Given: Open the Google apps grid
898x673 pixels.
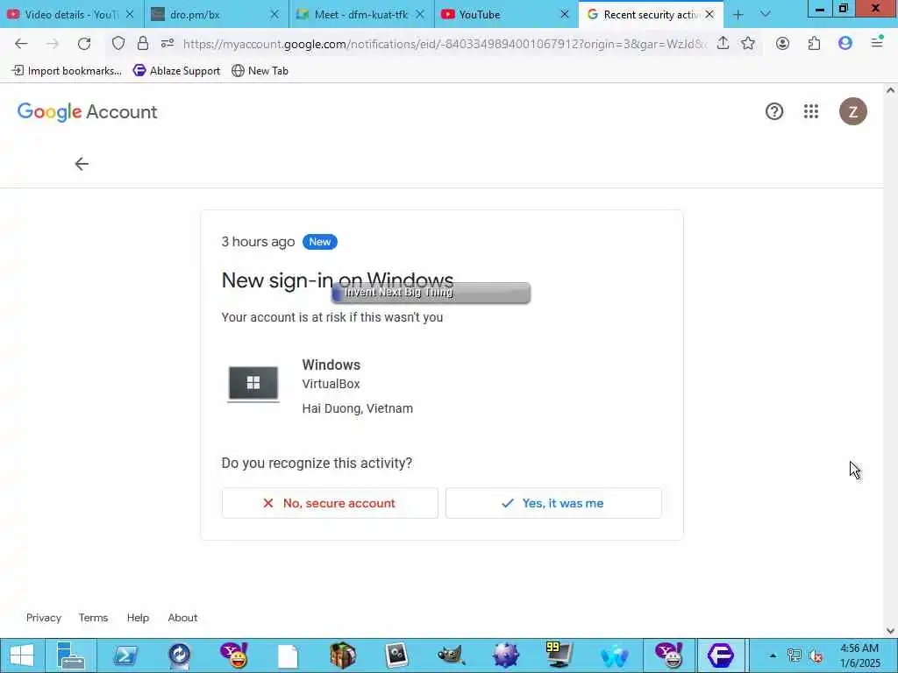Looking at the screenshot, I should coord(811,111).
